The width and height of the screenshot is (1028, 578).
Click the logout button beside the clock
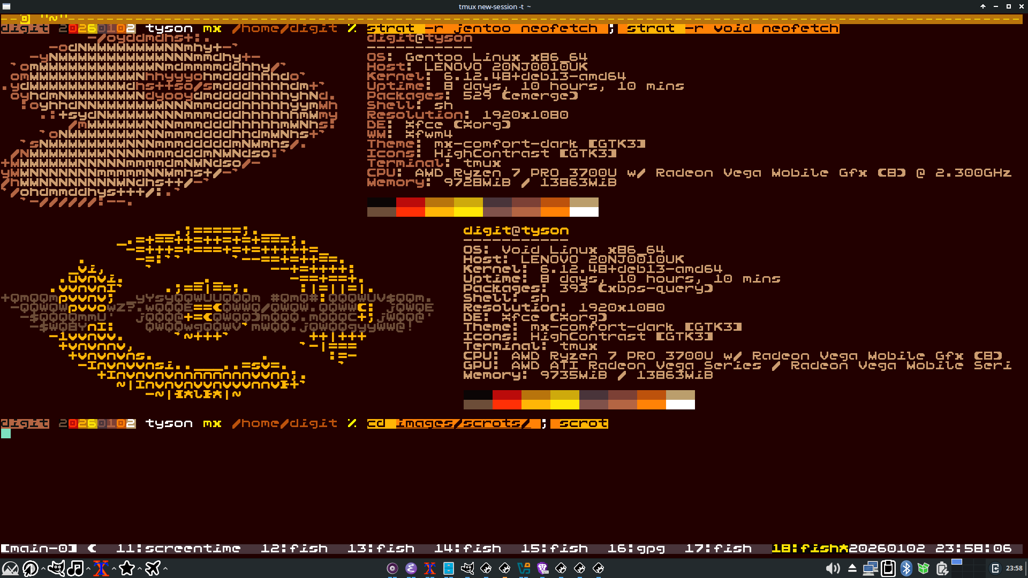coord(995,568)
